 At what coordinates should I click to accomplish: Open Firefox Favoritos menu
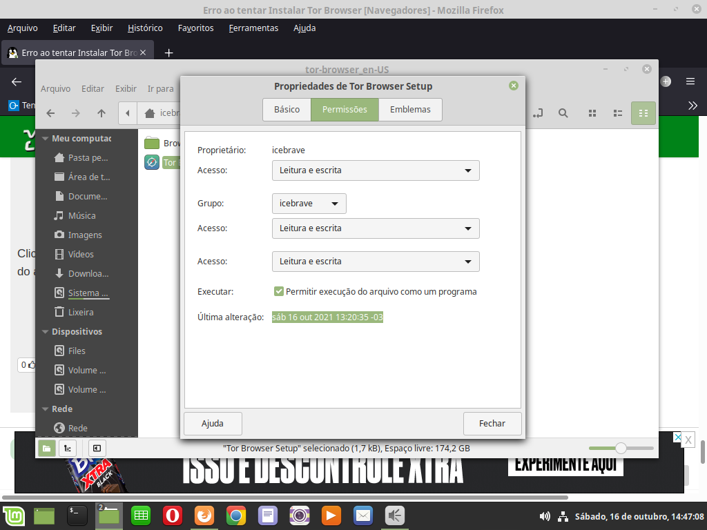pos(195,28)
